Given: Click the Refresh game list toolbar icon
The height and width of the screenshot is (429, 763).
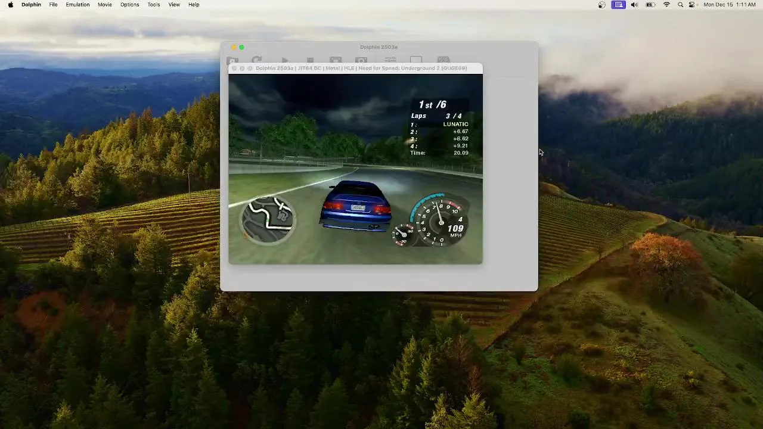Looking at the screenshot, I should point(257,60).
